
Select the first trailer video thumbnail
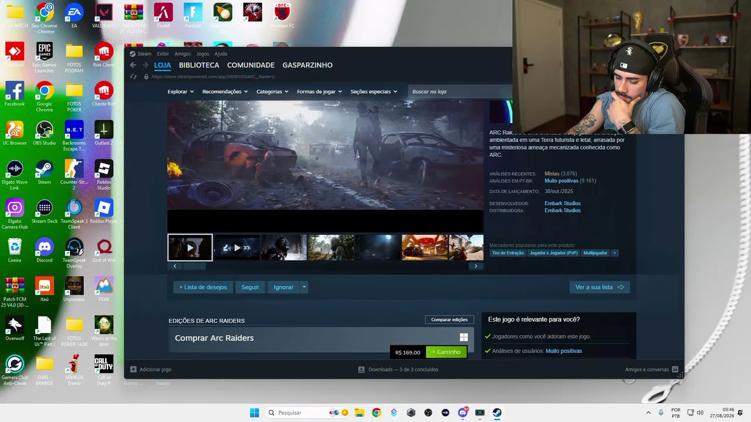tap(190, 247)
